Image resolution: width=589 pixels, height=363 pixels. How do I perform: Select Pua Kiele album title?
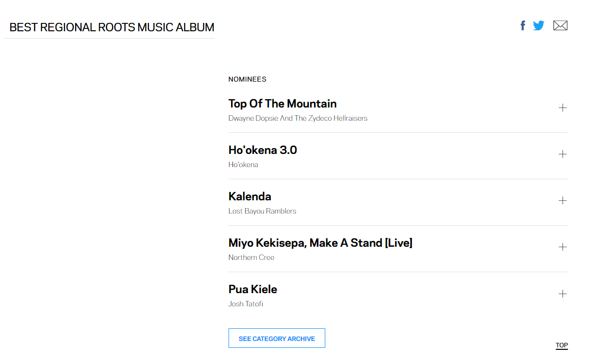pos(252,289)
